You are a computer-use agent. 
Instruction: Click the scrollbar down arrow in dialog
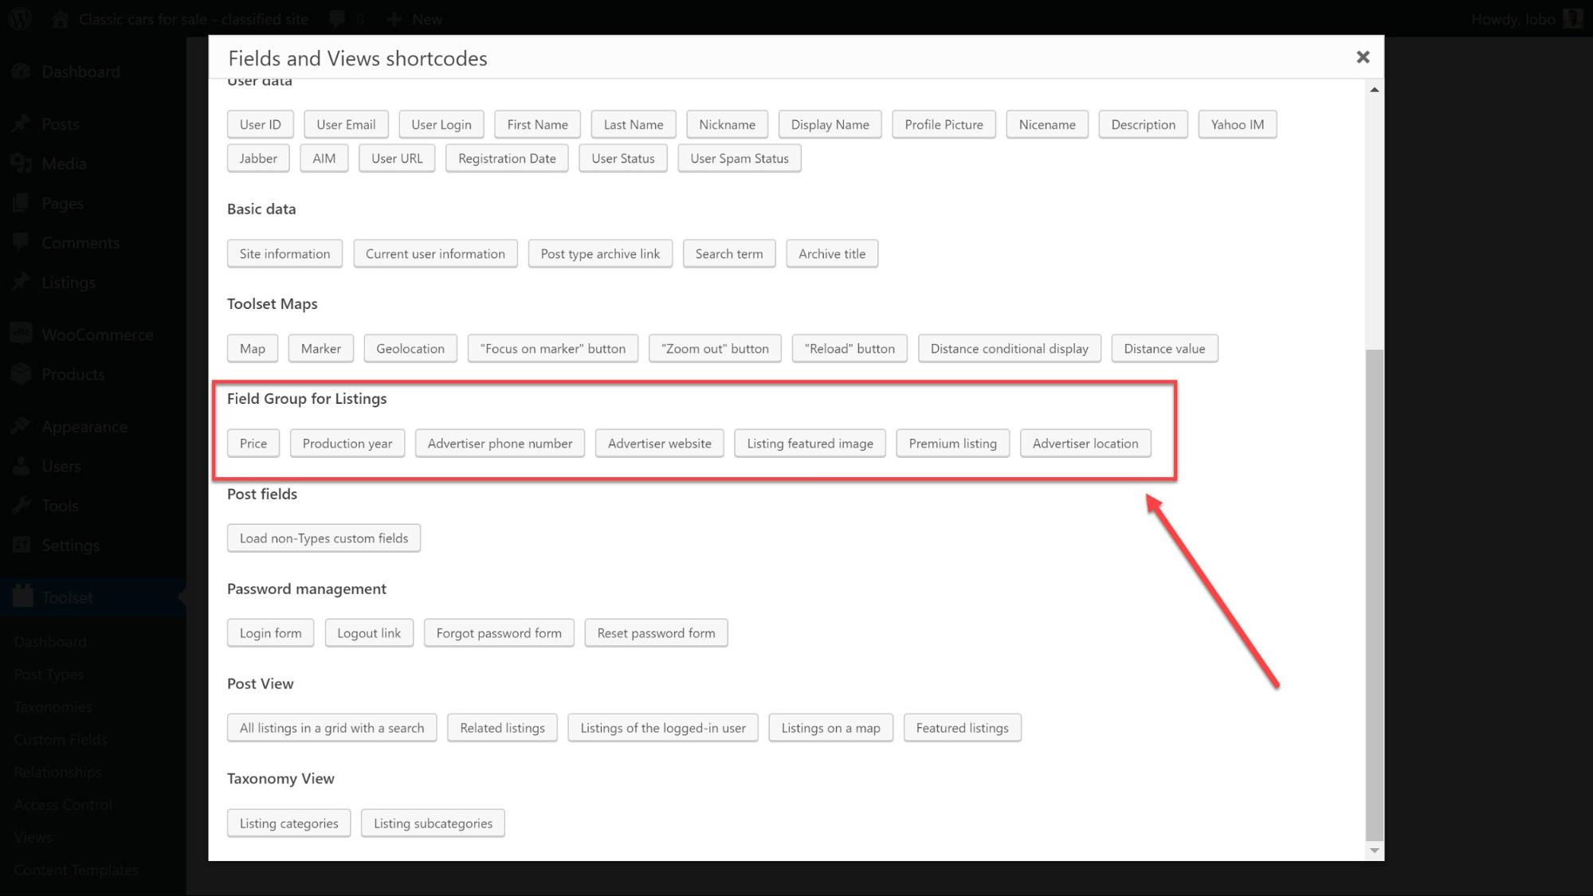[x=1374, y=851]
